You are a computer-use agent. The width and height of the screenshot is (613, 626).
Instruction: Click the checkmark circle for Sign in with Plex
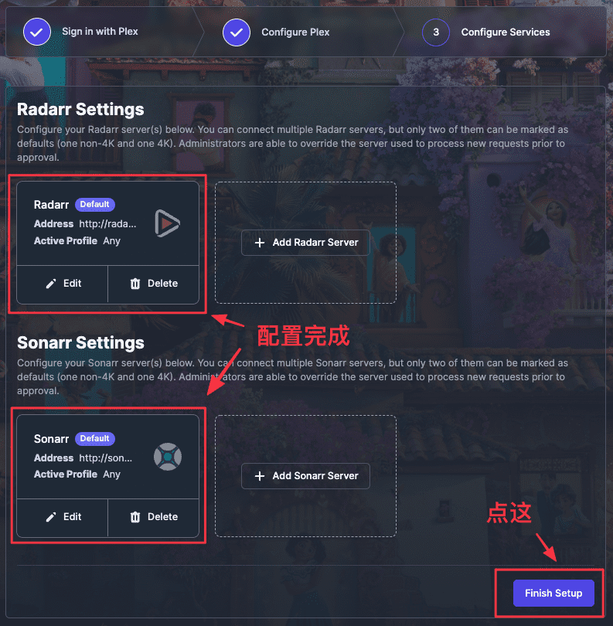(x=37, y=32)
